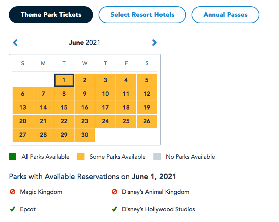Pick June 15 in the calendar

coord(64,108)
